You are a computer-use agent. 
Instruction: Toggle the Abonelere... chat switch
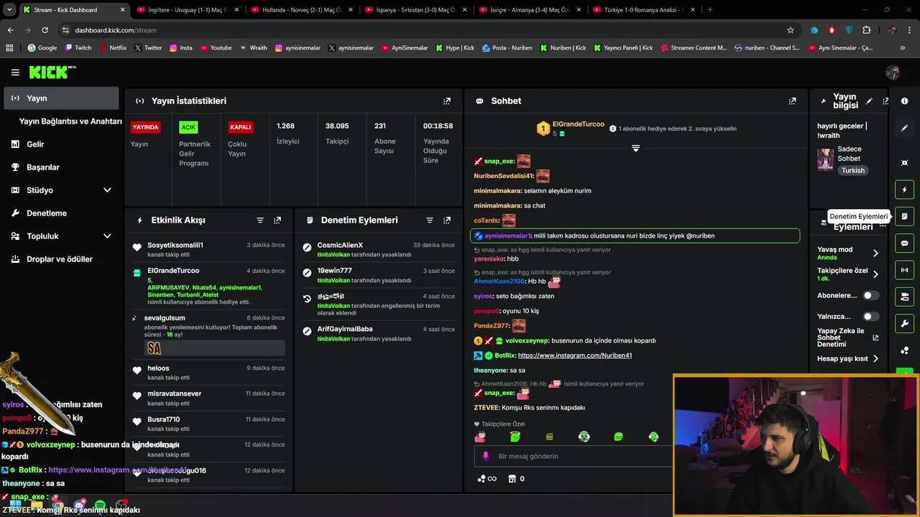(870, 295)
